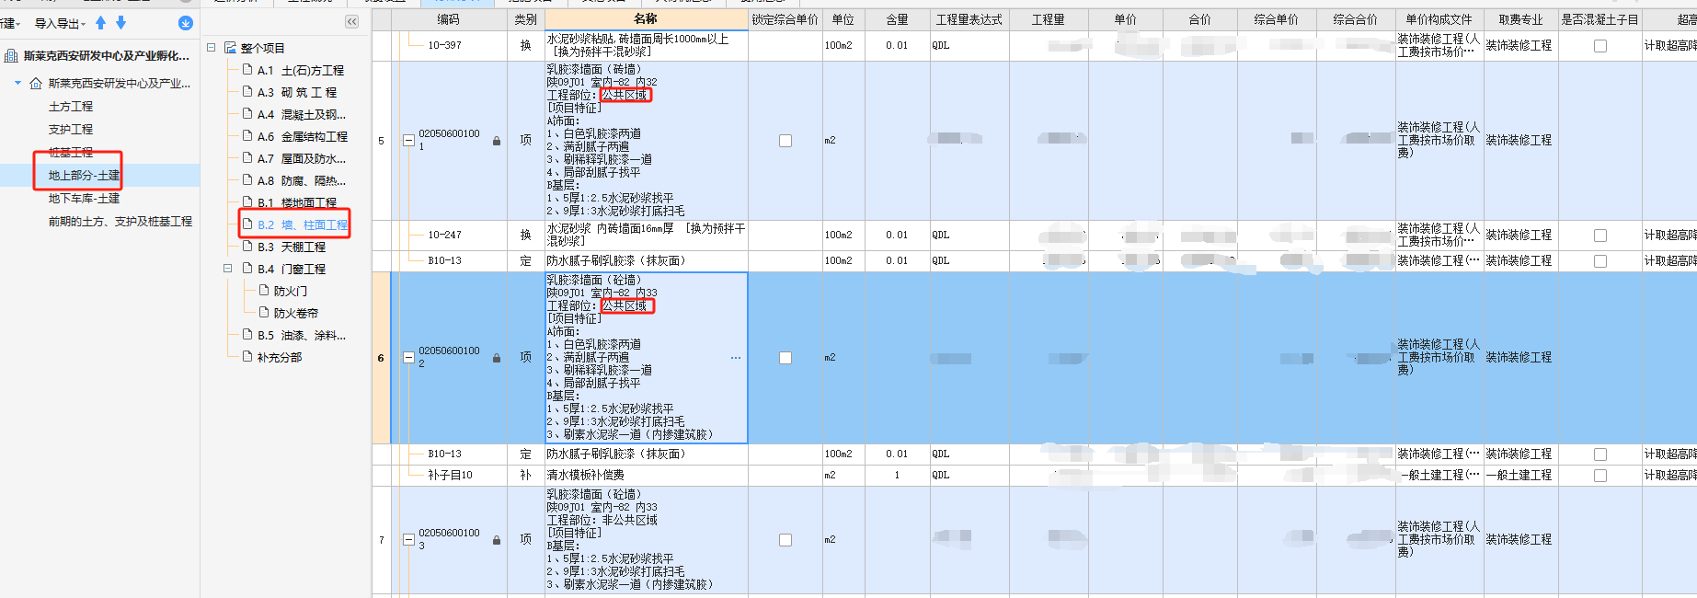Toggle 锁定综合单价 checkbox for item 020506001003
This screenshot has height=598, width=1697.
tap(785, 540)
